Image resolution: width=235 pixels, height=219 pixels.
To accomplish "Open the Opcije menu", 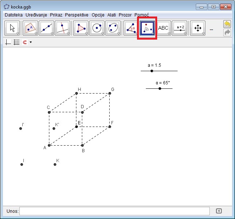I will coord(98,15).
